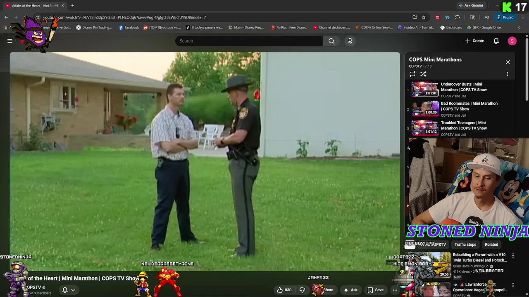Open the PinPics Free Disney bookmark
The image size is (529, 297).
click(289, 28)
